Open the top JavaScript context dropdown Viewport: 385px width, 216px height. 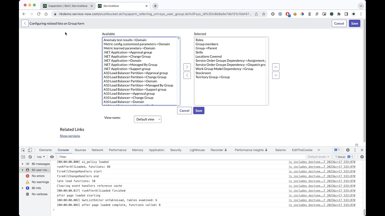pyautogui.click(x=41, y=157)
